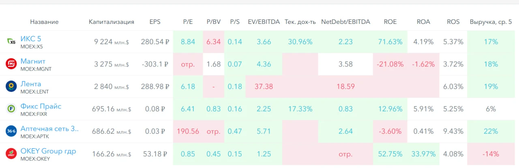This screenshot has height=168, width=519.
Task: Sort table by ROE column header
Action: (x=390, y=22)
